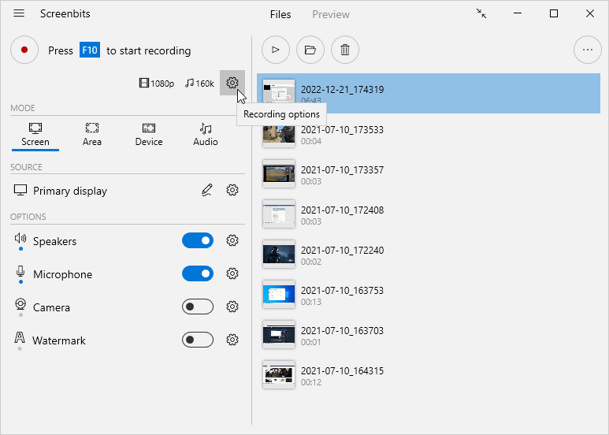Open the more options ellipsis menu

588,50
